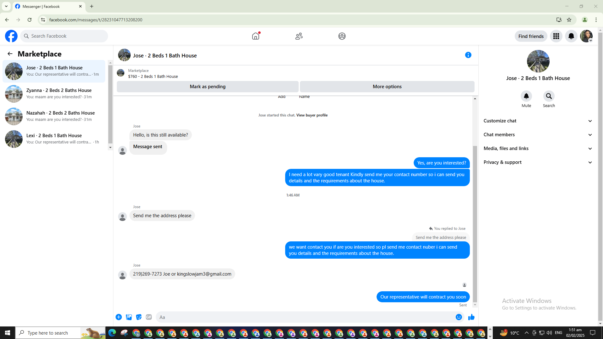
Task: Expand Privacy & support section
Action: click(x=538, y=162)
